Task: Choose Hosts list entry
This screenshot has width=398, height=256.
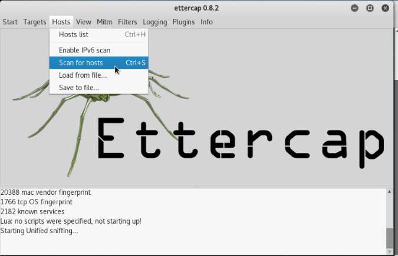Action: click(x=98, y=35)
